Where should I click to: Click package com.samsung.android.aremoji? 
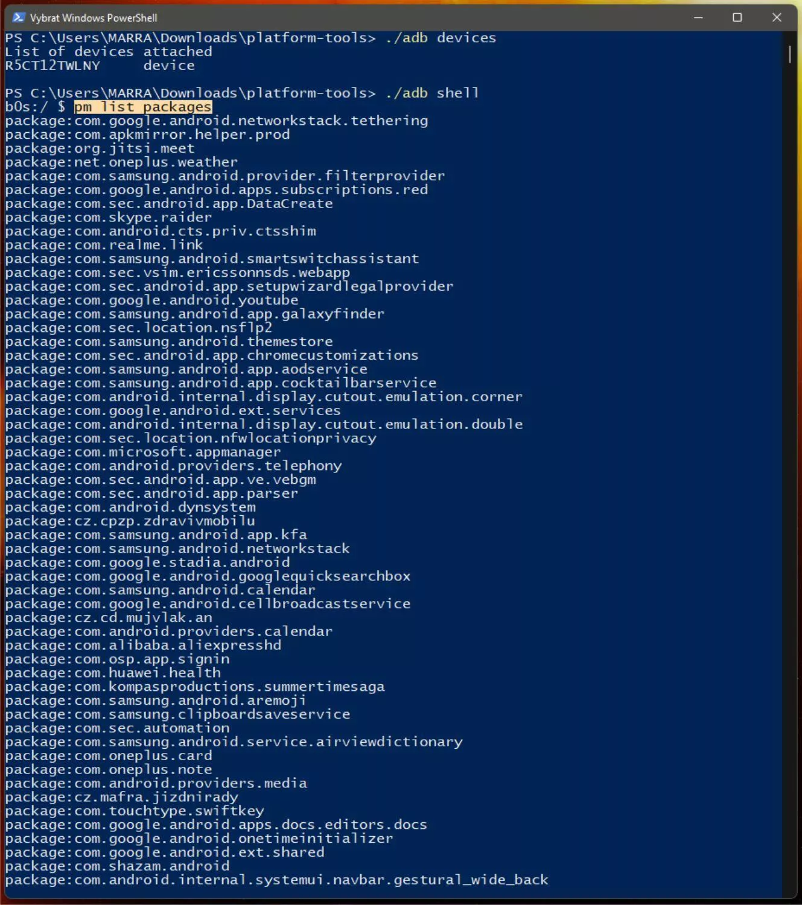pos(156,700)
